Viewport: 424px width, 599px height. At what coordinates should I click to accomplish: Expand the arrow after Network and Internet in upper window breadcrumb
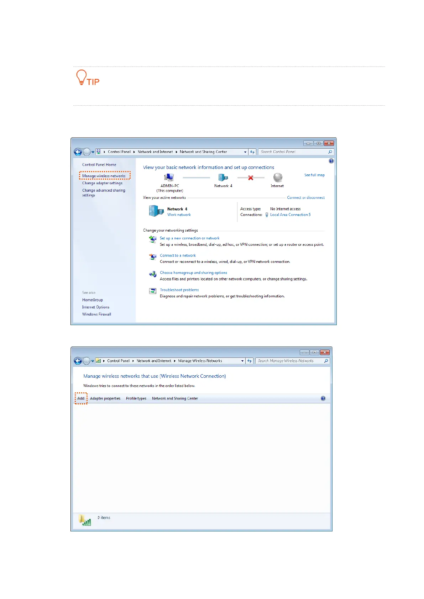176,152
